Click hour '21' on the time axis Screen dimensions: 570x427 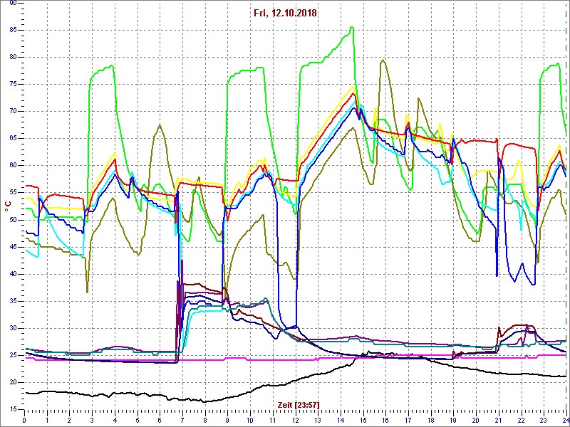tap(499, 421)
